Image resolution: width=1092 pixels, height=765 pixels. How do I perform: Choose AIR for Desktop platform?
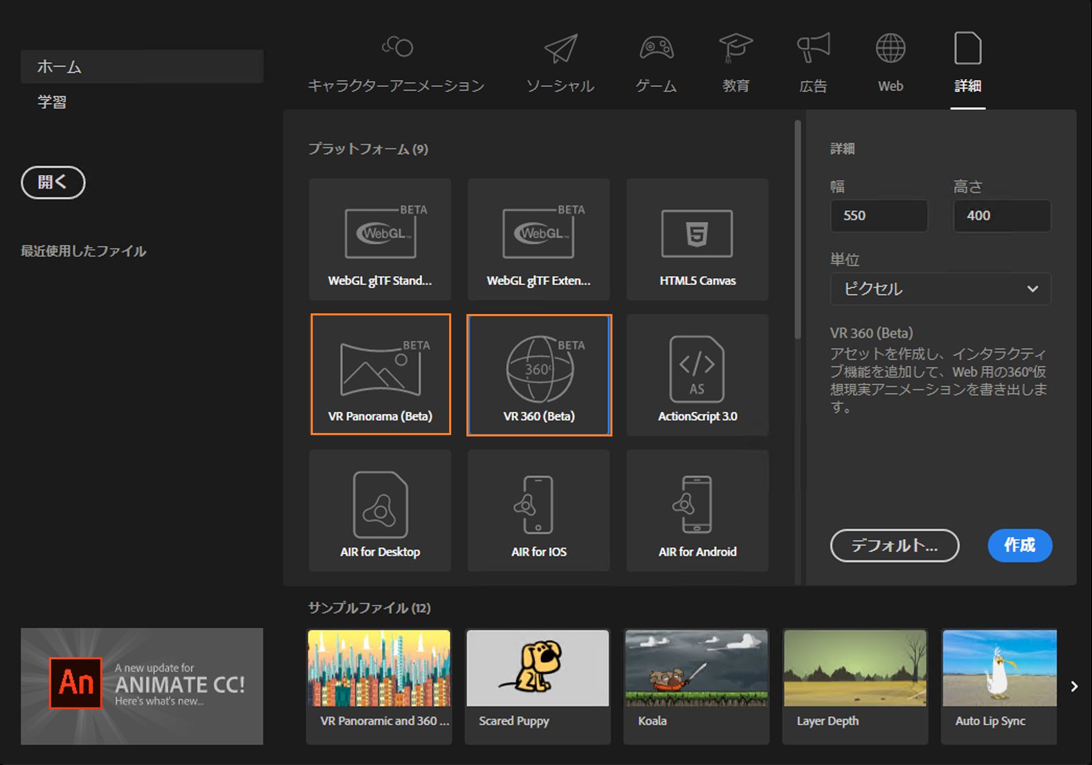[x=380, y=510]
